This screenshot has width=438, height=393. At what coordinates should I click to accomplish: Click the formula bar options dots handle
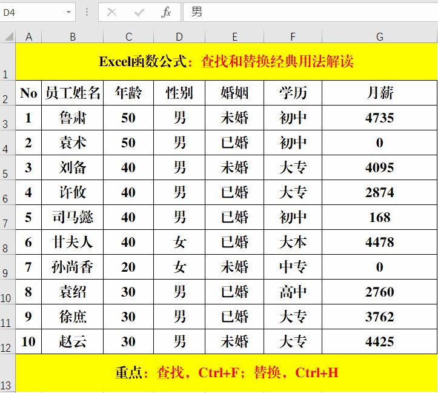[x=87, y=12]
